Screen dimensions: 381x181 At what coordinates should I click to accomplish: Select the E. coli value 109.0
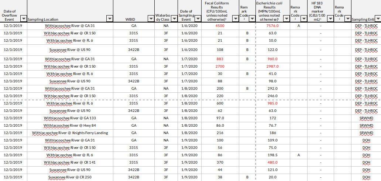pos(272,140)
